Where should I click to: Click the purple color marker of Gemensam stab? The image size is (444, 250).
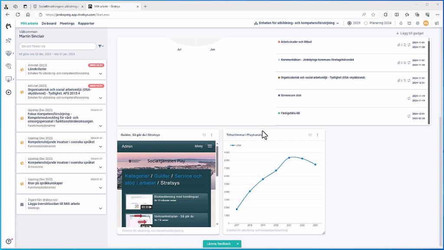coord(279,95)
